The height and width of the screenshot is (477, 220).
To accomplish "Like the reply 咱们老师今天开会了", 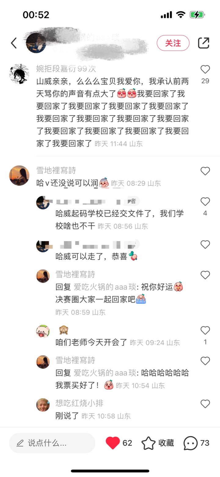I will pos(205,330).
